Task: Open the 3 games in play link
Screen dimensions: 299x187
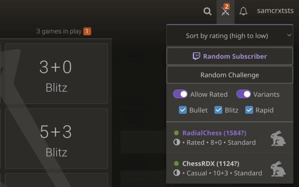Action: (59, 31)
